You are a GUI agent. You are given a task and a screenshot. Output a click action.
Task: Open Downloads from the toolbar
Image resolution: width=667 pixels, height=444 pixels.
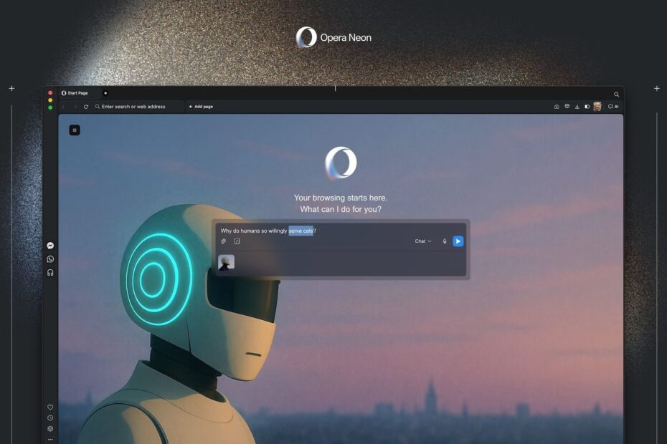[x=577, y=106]
